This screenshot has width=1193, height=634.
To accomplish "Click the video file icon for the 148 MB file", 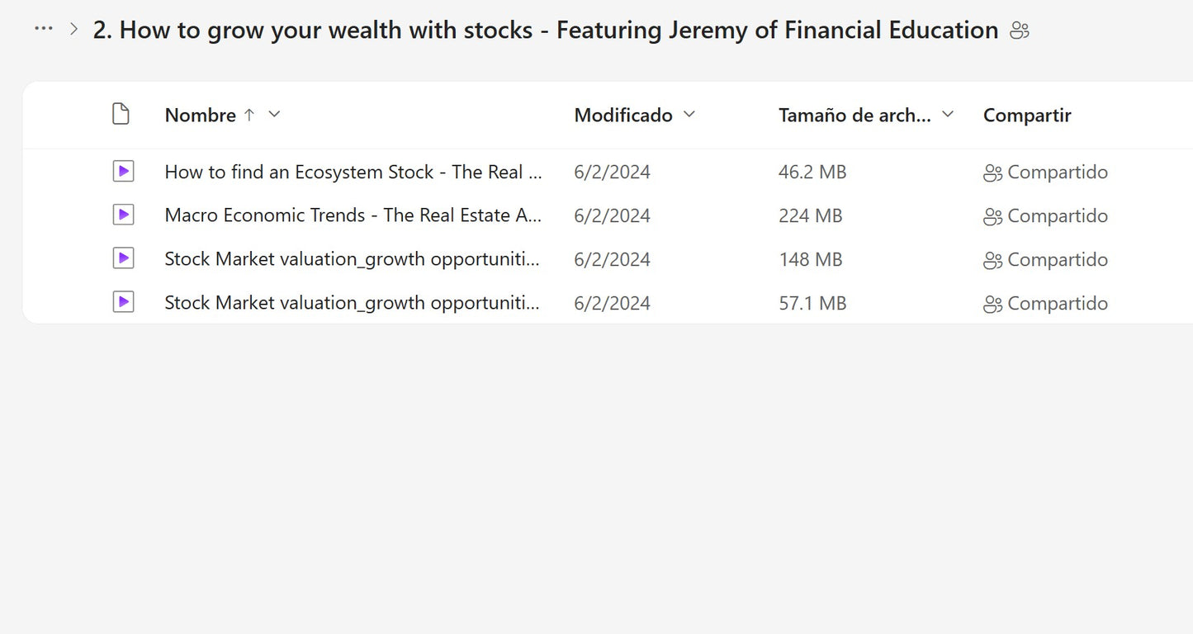I will (123, 259).
